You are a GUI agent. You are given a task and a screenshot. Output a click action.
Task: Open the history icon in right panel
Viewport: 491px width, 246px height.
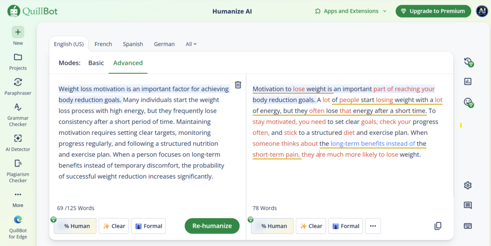pyautogui.click(x=468, y=62)
